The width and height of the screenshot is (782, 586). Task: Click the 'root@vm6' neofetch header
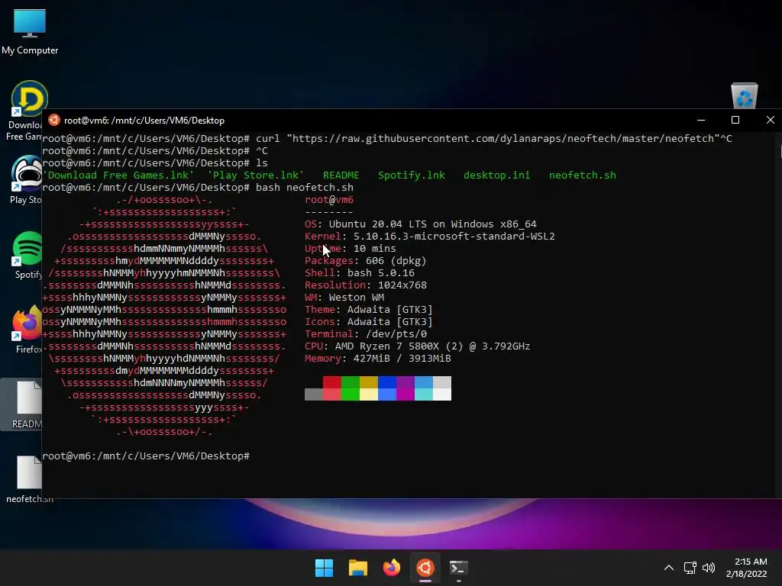329,200
